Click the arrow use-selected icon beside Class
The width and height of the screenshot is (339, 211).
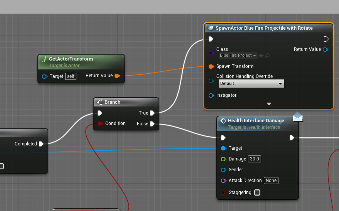tap(261, 56)
